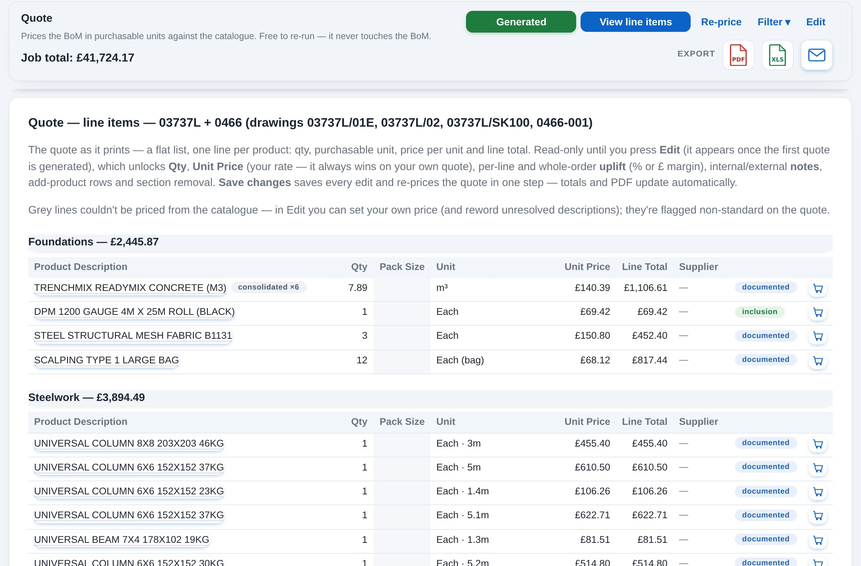Add Trenchmix Readymix Concrete to cart
The height and width of the screenshot is (566, 861).
pos(818,288)
